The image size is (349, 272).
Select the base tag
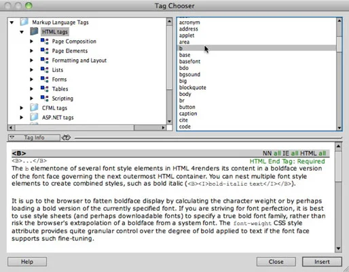(185, 55)
